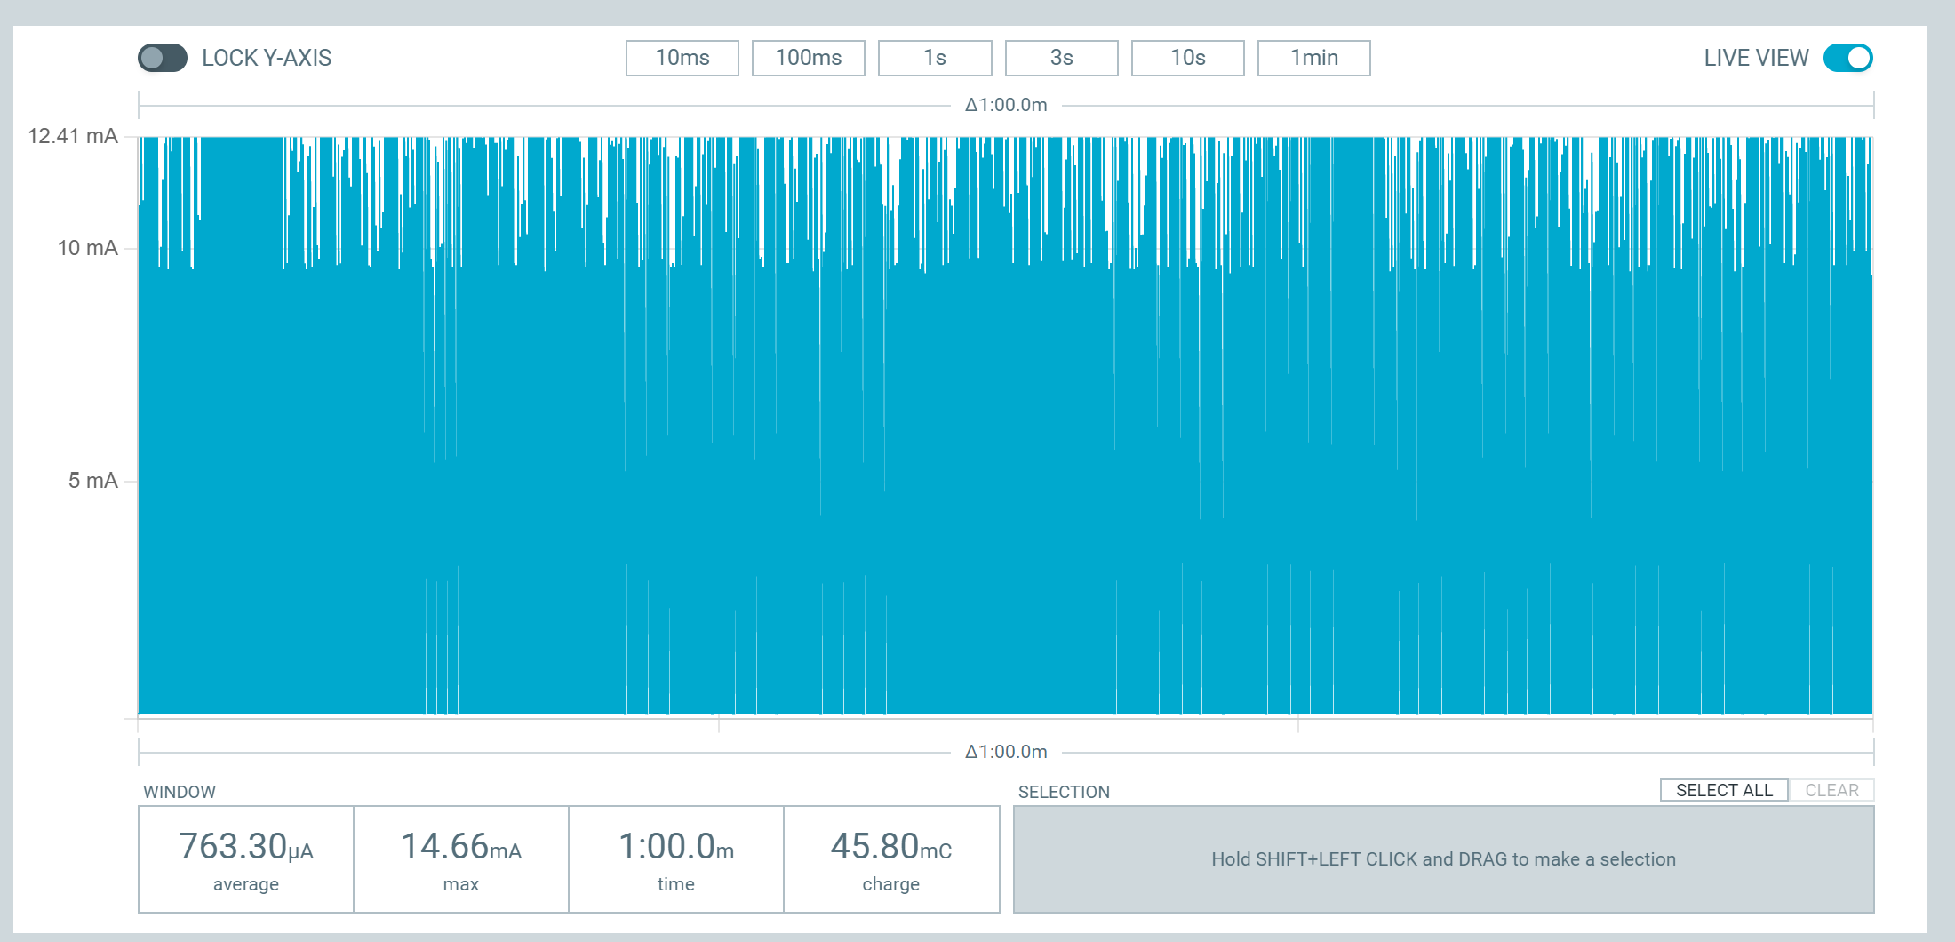Click the 763.30 µA average readout
1955x942 pixels.
point(246,858)
